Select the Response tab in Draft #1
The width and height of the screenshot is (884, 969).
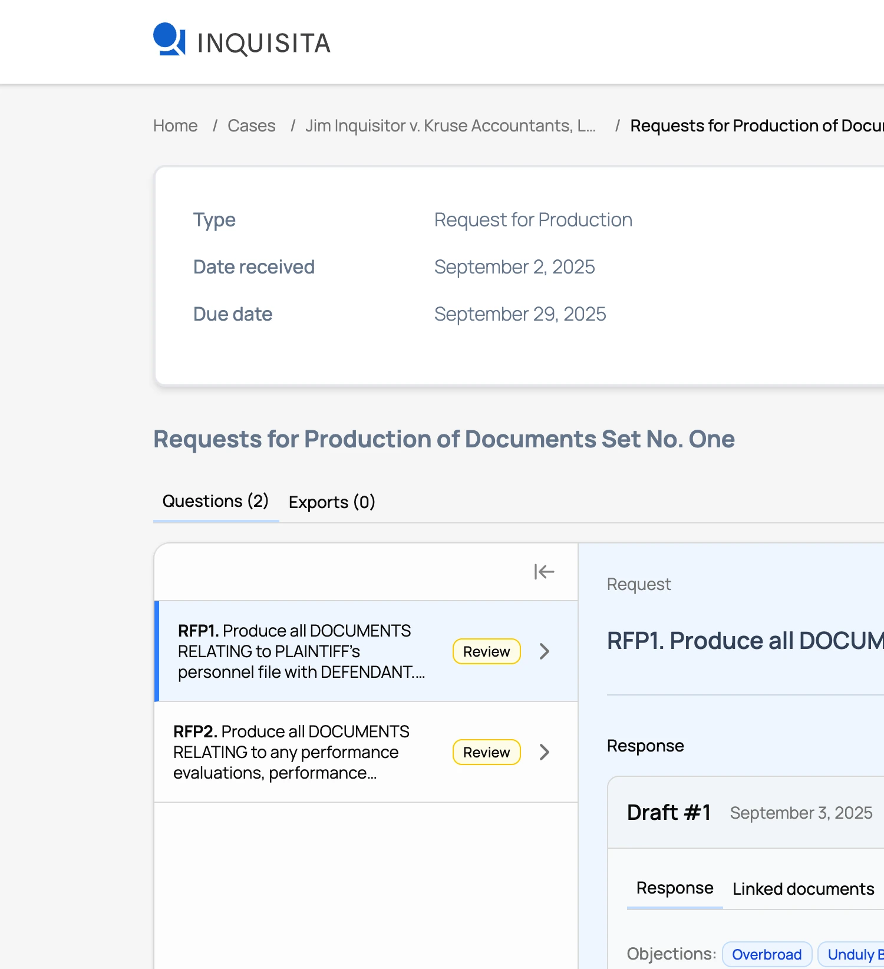coord(674,888)
